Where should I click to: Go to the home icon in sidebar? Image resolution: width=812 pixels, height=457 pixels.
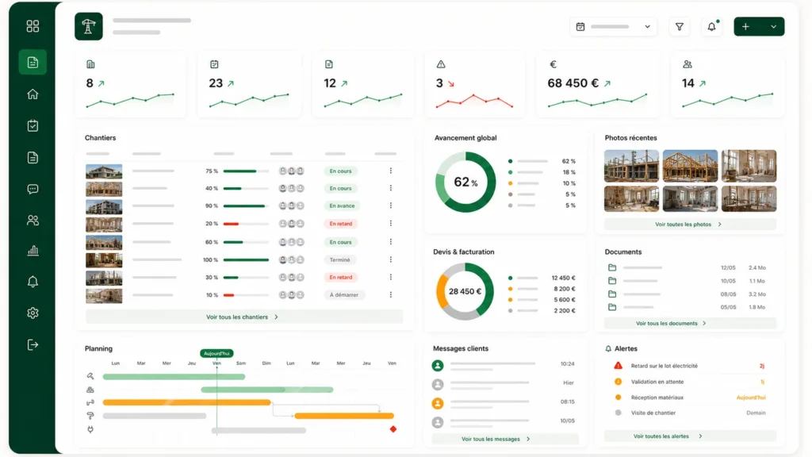[x=33, y=94]
